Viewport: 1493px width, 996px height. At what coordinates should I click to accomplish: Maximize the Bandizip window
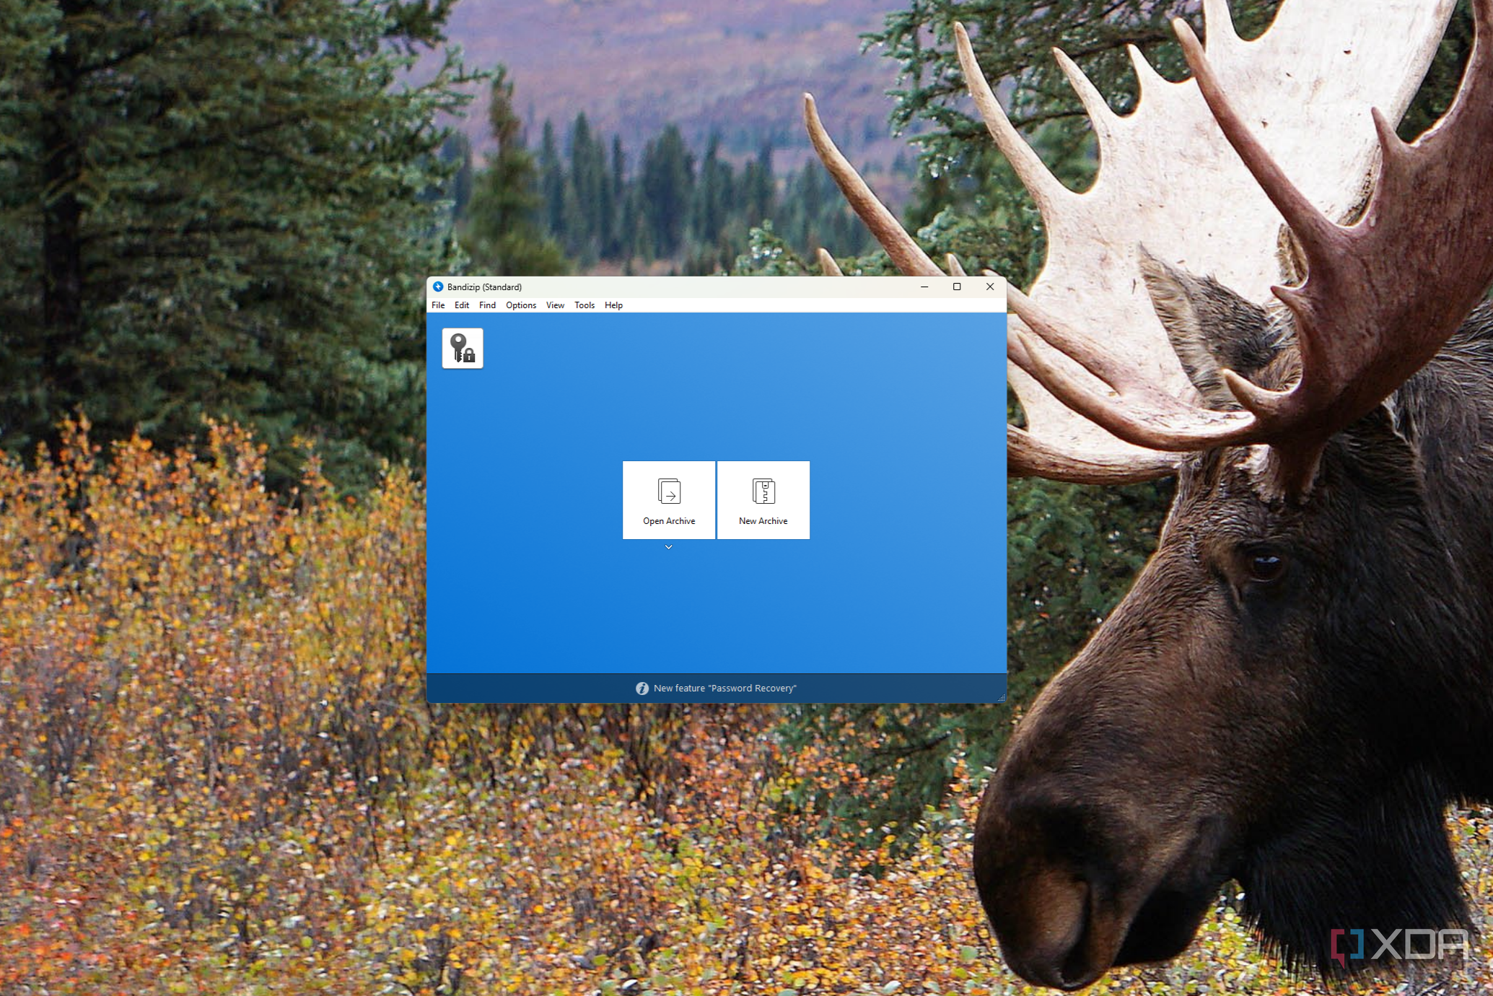tap(957, 287)
